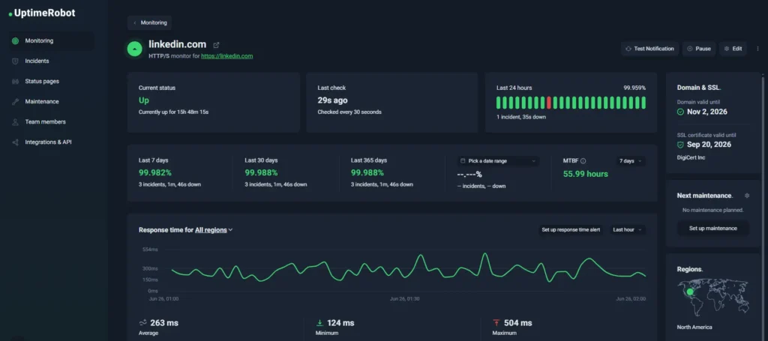Click the 504 ms maximum value
The width and height of the screenshot is (768, 341).
(x=517, y=323)
